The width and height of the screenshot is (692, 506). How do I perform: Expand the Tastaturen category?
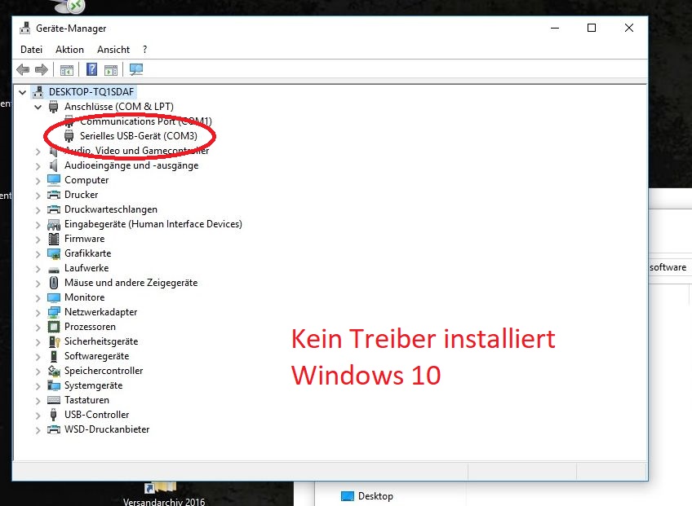[38, 400]
